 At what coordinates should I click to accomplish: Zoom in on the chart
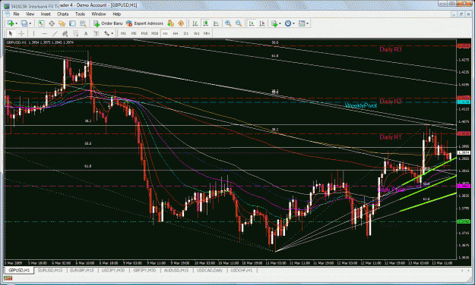[x=228, y=23]
